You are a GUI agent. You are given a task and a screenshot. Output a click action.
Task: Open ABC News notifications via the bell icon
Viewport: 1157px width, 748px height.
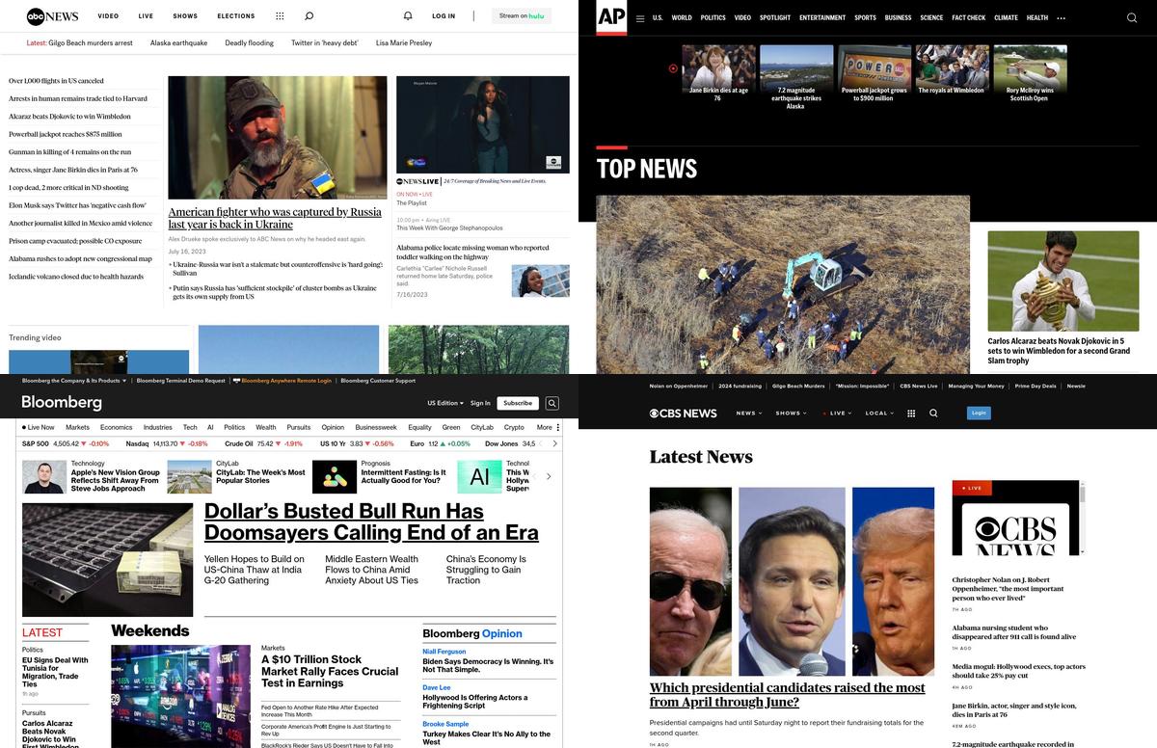click(407, 16)
